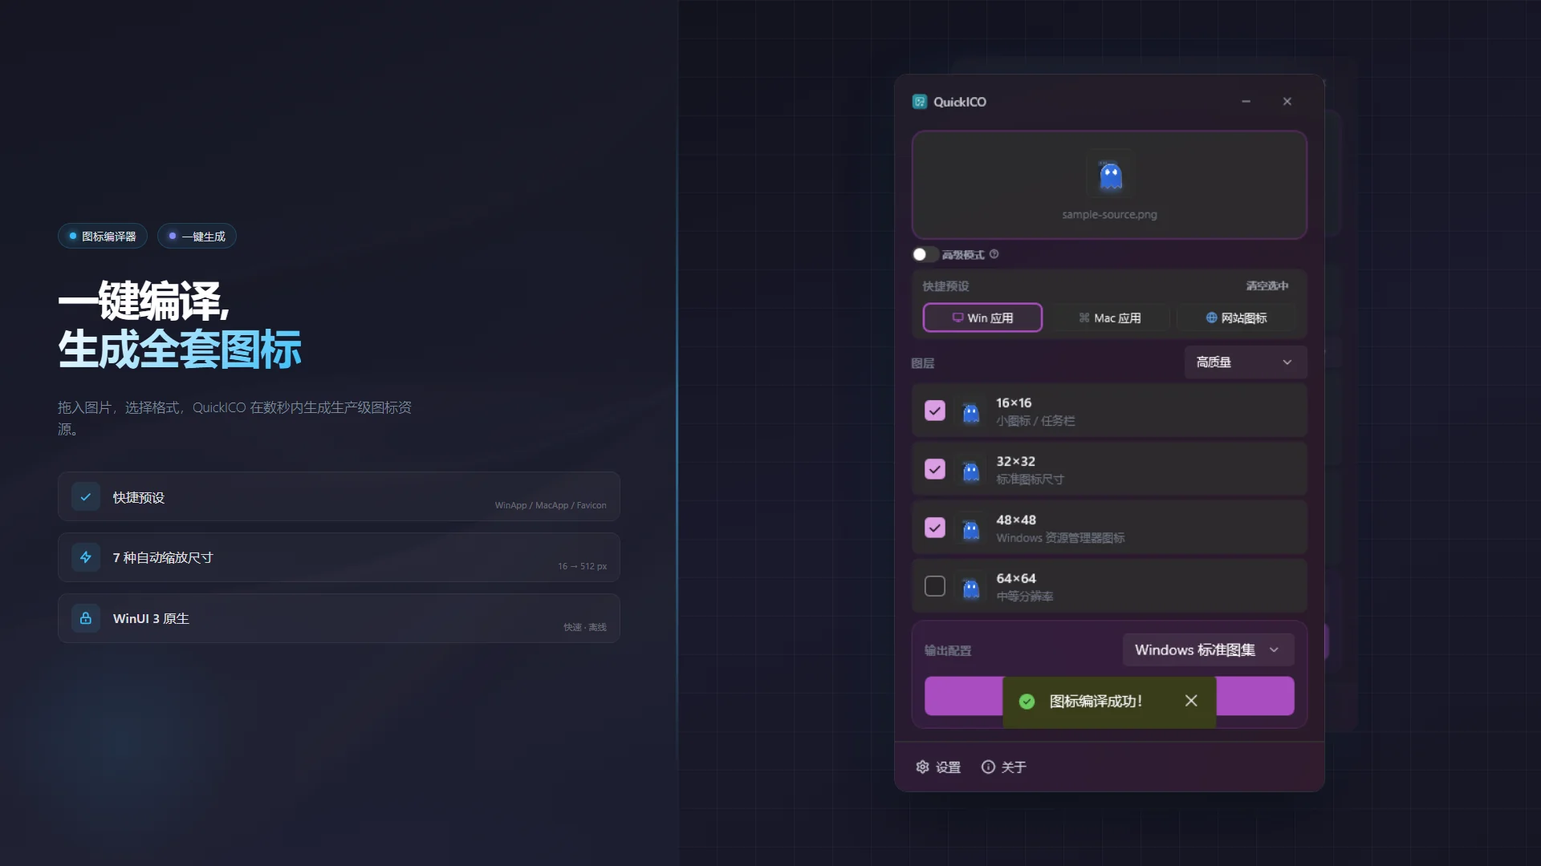Click the QuickICO app logo icon
1541x866 pixels.
(920, 102)
